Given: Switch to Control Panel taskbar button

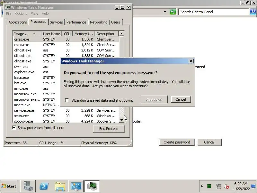Looking at the screenshot, I should [x=76, y=186].
